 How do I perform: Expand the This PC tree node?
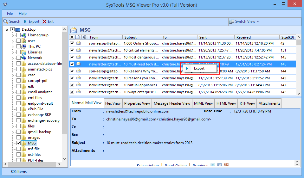tap(13, 46)
